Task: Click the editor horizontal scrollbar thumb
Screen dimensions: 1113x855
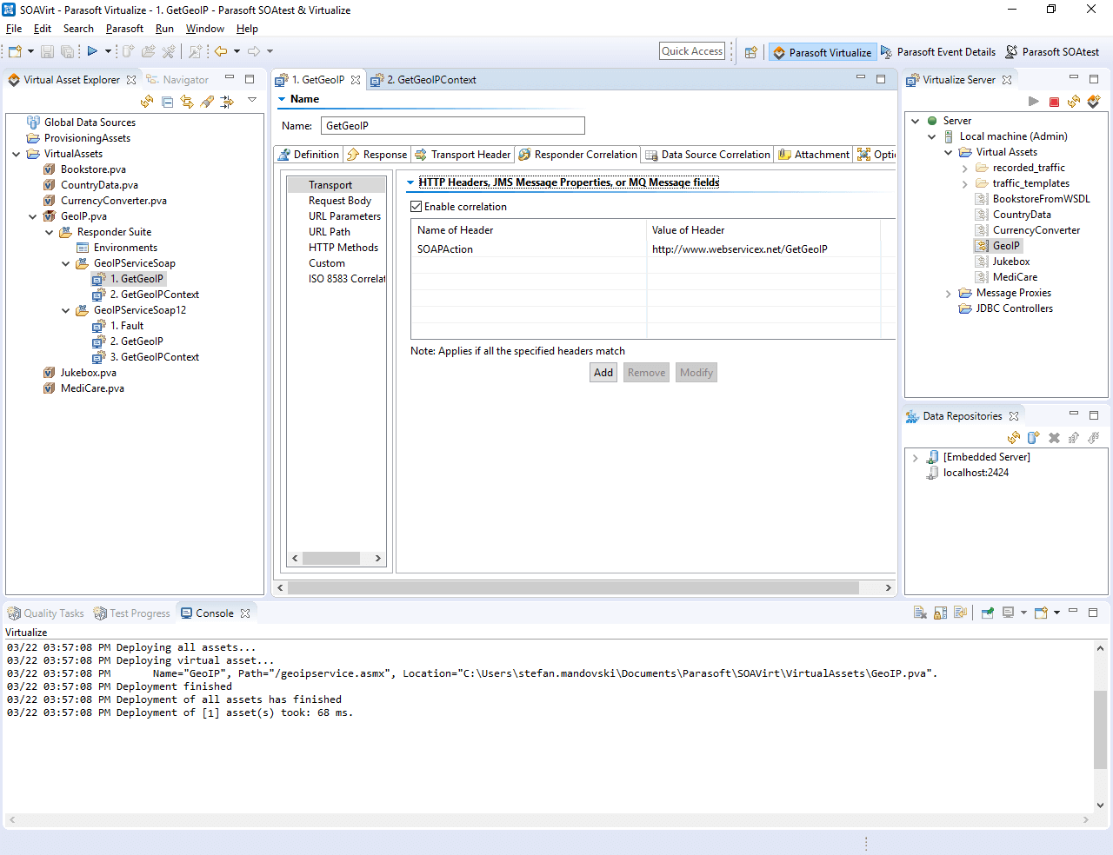Action: coord(574,588)
